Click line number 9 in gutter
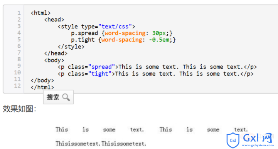This screenshot has width=278, height=149. [19, 66]
